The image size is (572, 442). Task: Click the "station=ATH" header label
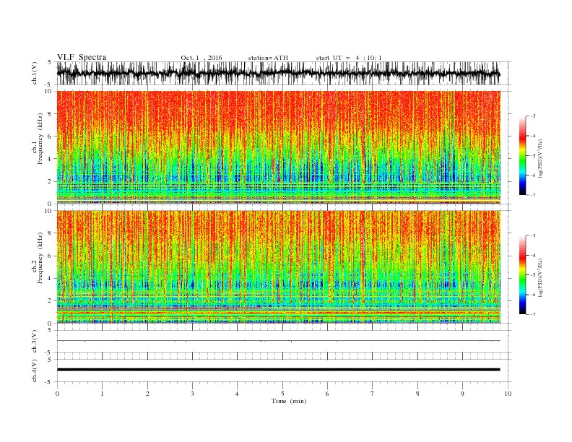[268, 58]
